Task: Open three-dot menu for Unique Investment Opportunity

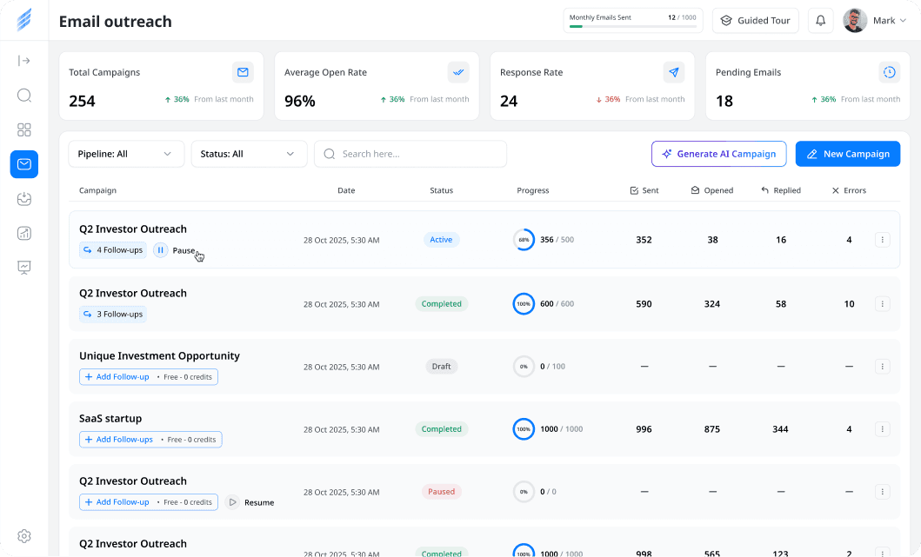Action: click(x=882, y=366)
